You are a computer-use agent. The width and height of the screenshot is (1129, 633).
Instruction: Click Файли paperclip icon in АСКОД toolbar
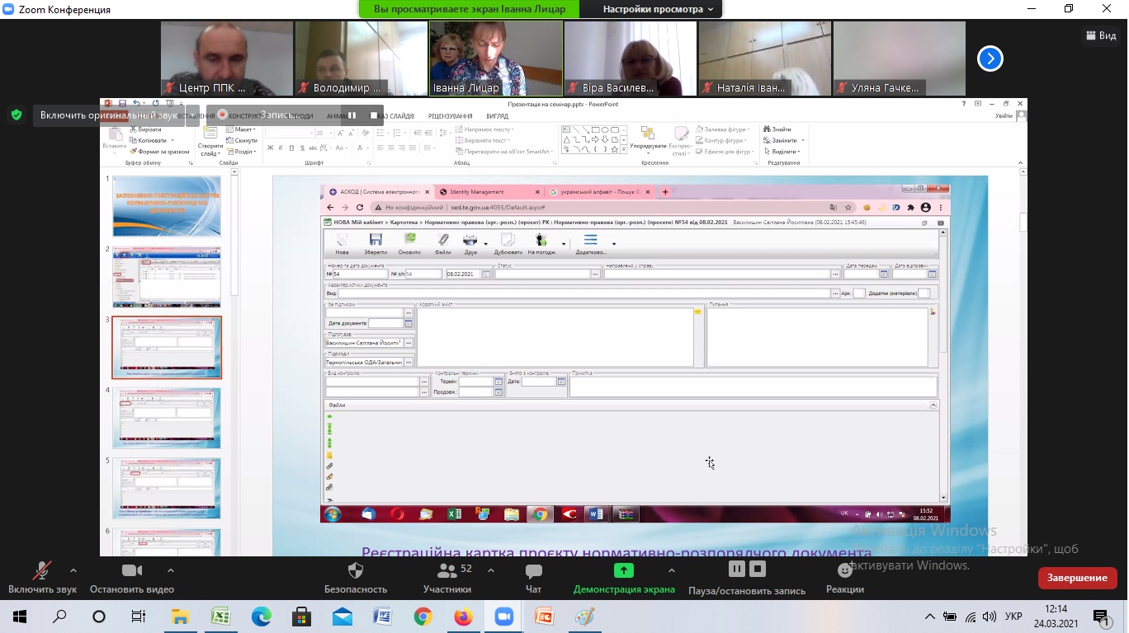(x=443, y=244)
